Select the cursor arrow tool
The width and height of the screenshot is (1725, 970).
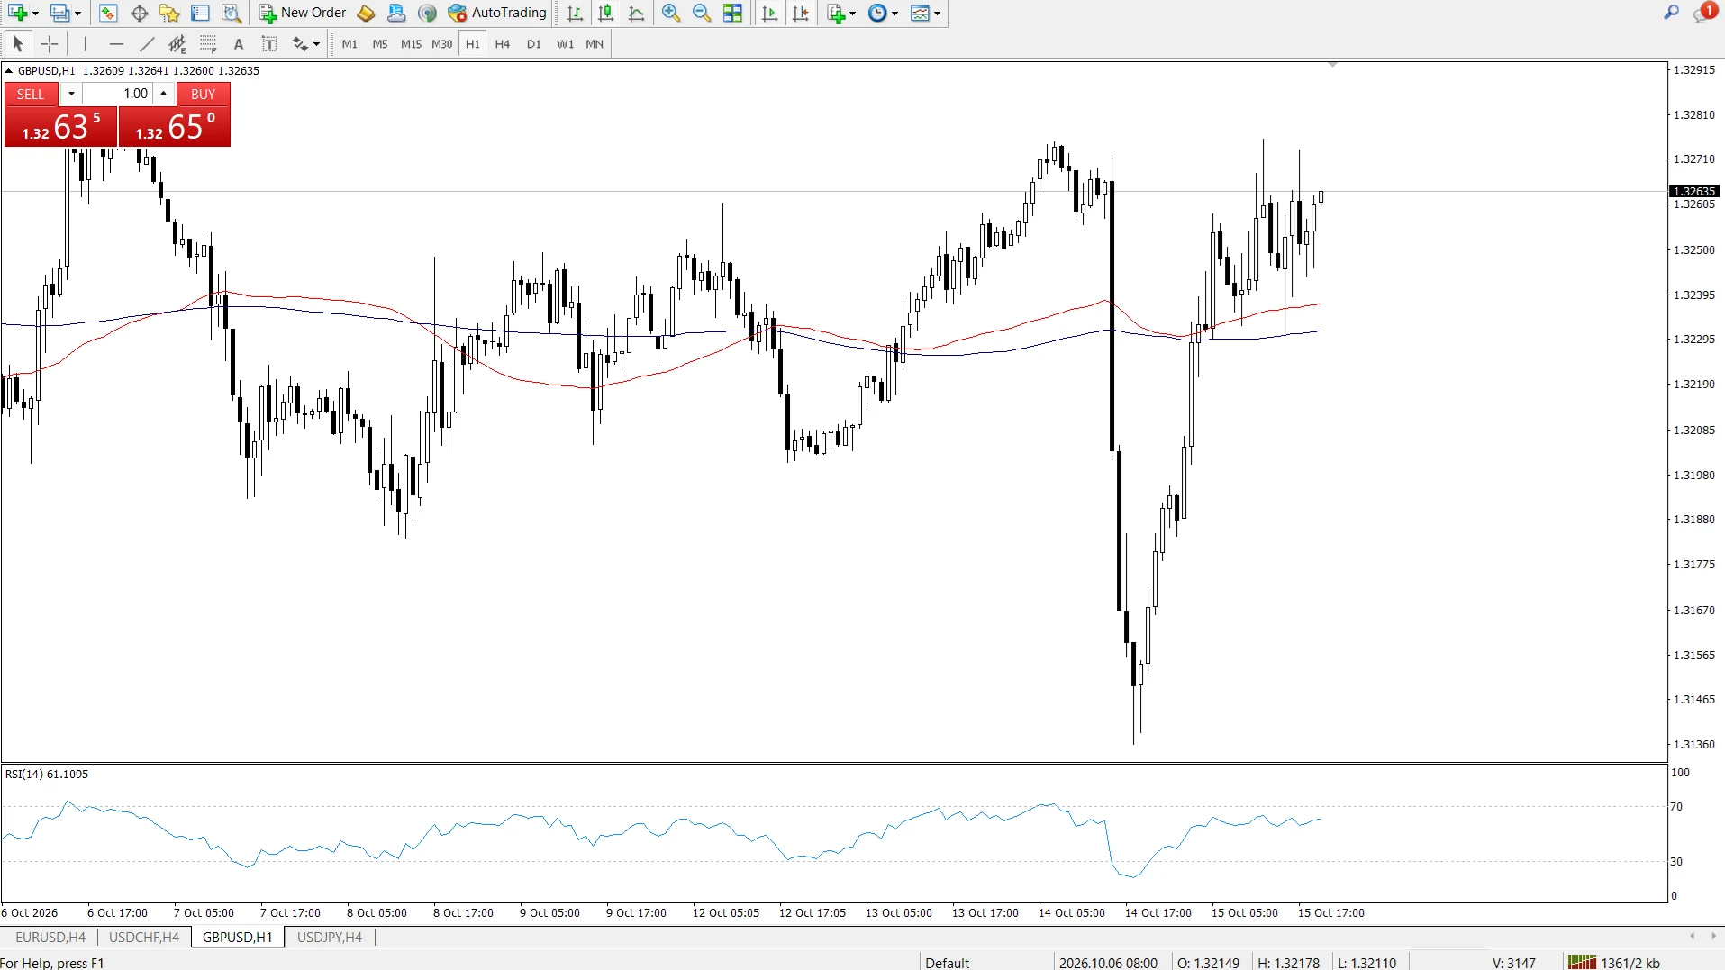18,43
